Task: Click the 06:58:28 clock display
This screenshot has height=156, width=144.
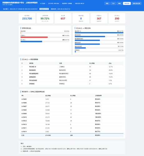Action: pyautogui.click(x=137, y=3)
